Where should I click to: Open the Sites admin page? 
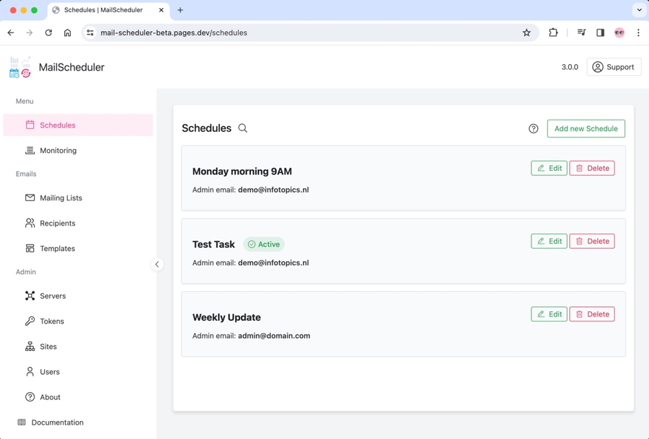47,346
